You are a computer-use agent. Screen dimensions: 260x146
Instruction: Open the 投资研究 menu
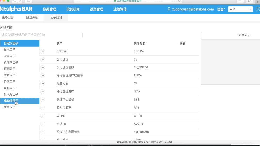[x=73, y=9]
